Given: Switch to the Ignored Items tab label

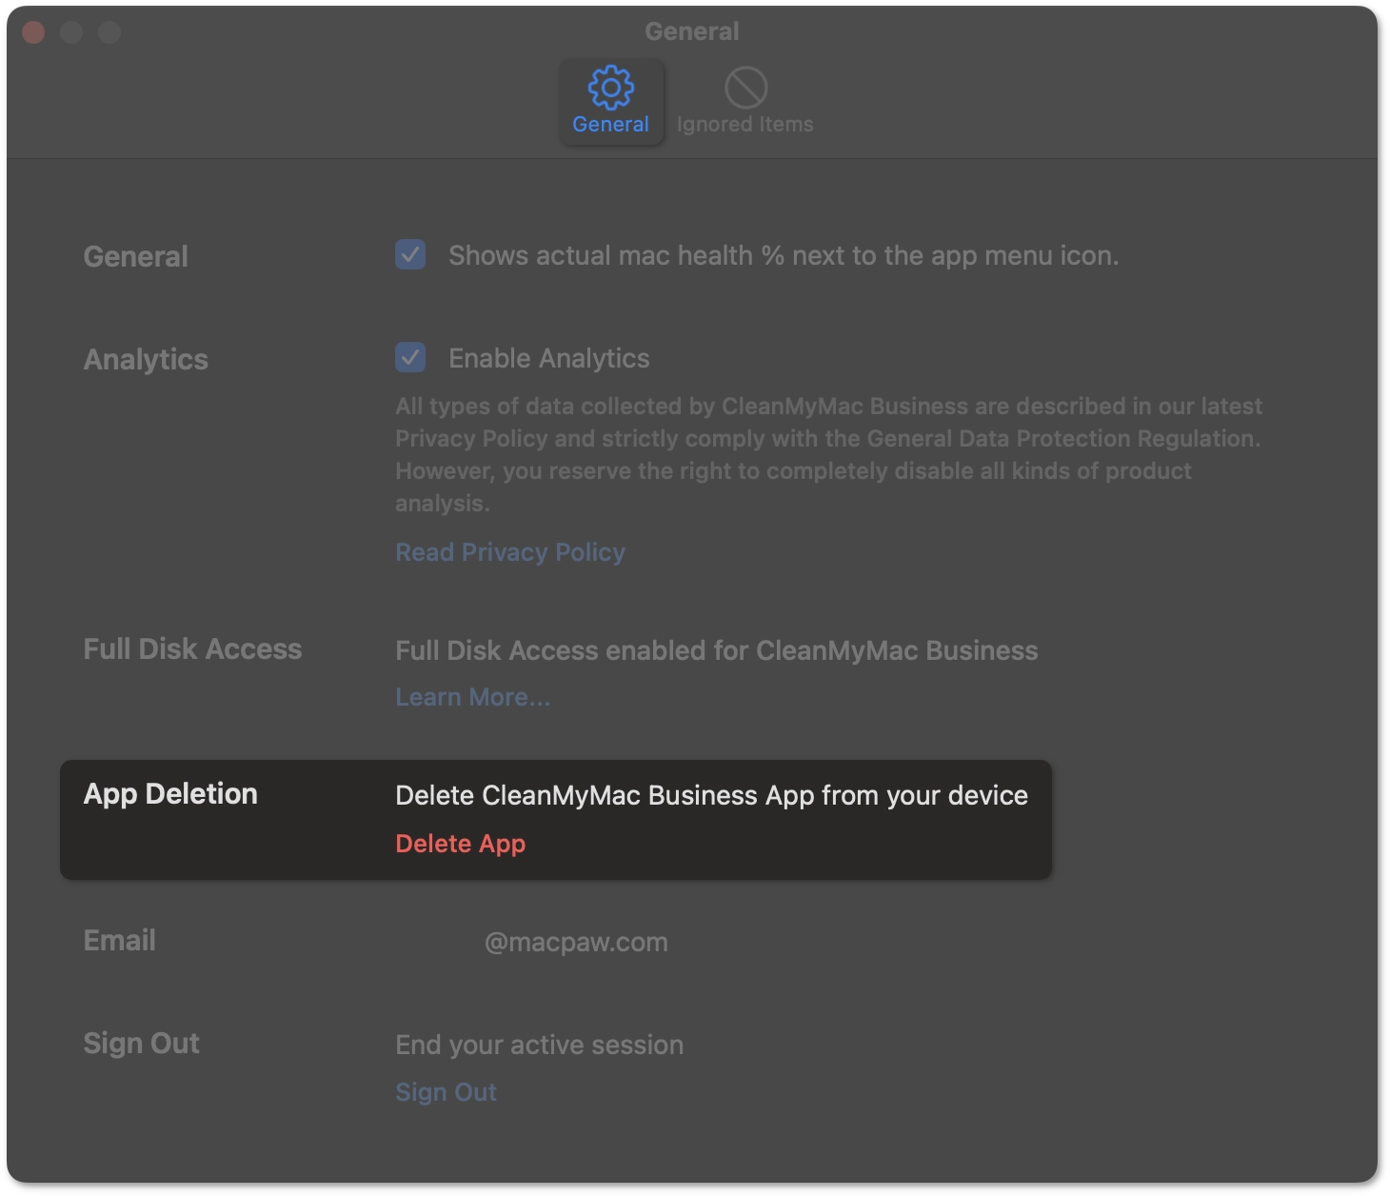Looking at the screenshot, I should pyautogui.click(x=745, y=125).
